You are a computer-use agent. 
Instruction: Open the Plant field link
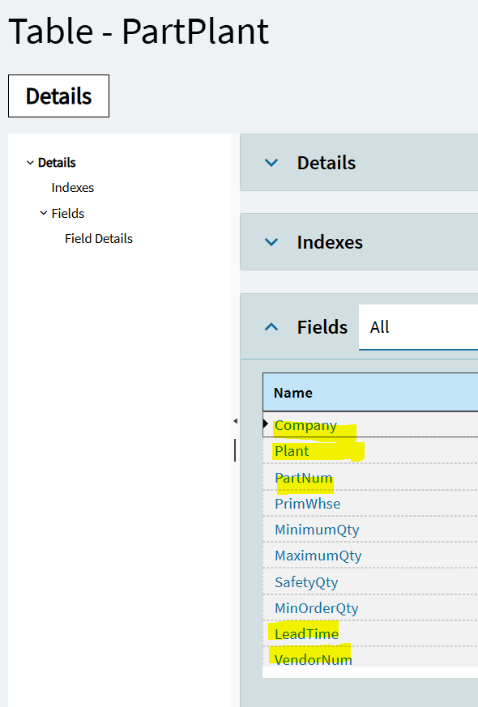pyautogui.click(x=292, y=451)
